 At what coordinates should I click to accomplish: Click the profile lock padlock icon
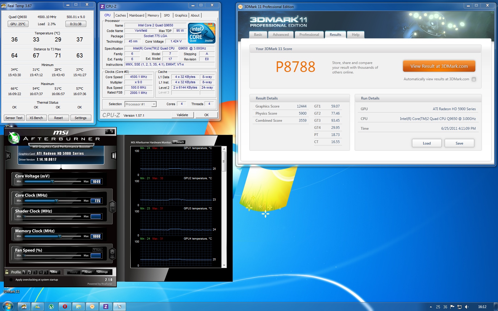coord(7,272)
